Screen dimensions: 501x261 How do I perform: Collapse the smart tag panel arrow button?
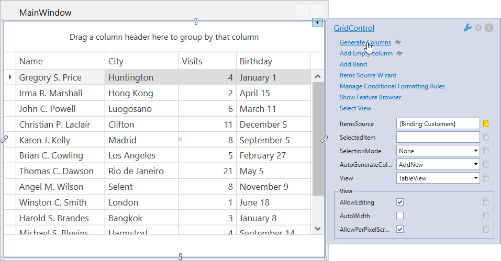click(x=318, y=22)
